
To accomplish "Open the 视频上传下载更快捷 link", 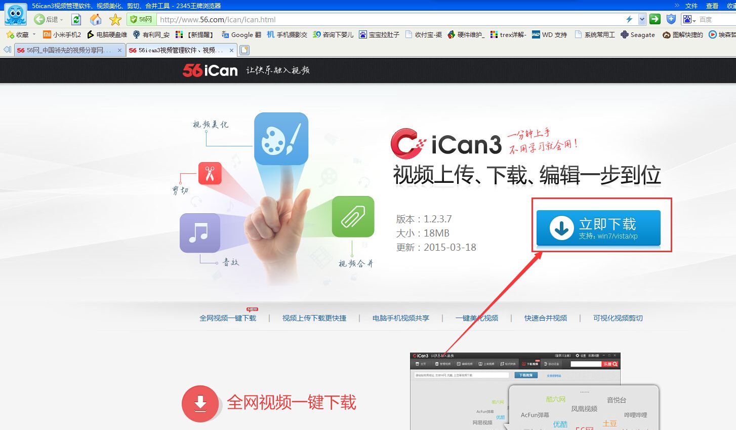I will [314, 318].
